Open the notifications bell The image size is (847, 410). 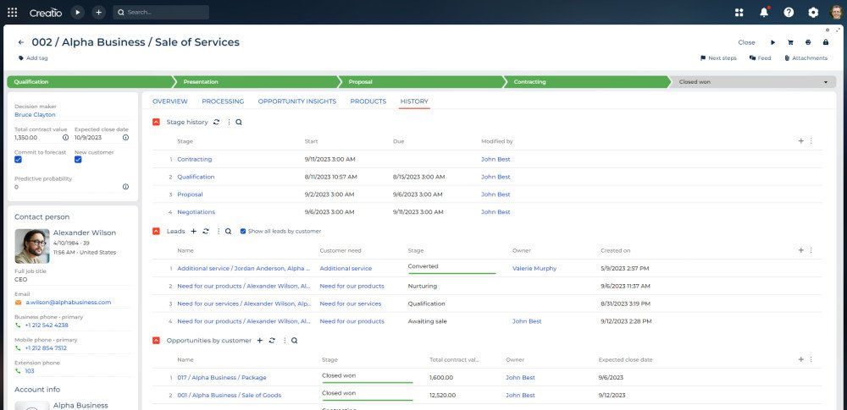pos(764,13)
